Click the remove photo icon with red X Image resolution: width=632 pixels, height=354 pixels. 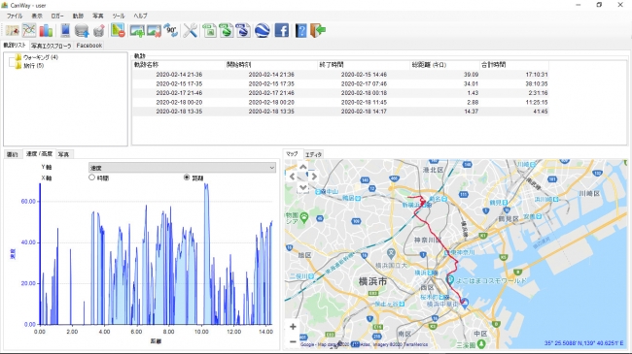154,31
